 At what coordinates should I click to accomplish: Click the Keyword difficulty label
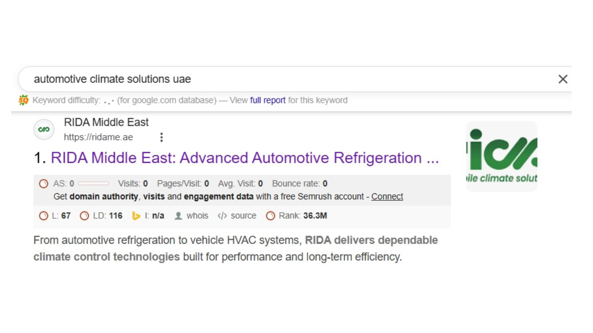click(x=66, y=100)
